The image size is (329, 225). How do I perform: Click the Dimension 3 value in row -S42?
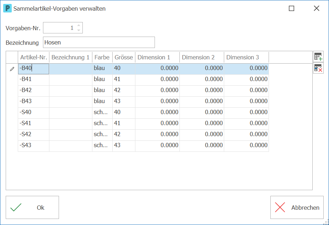coord(246,135)
